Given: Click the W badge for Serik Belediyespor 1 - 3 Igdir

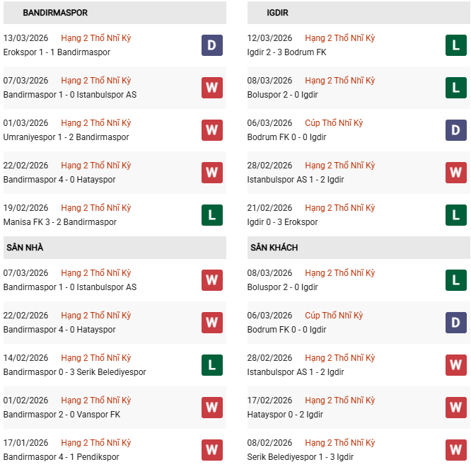Looking at the screenshot, I should (x=456, y=450).
